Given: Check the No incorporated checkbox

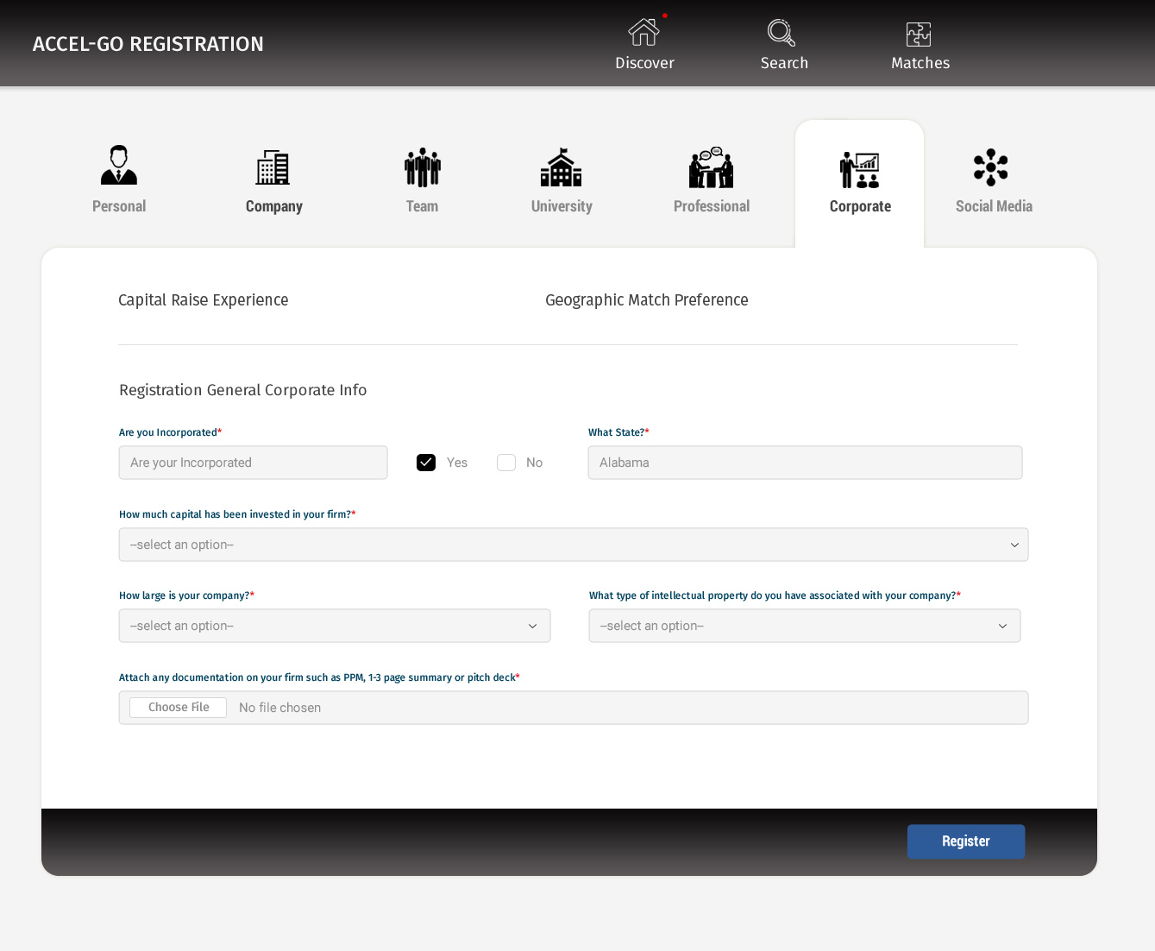Looking at the screenshot, I should click(506, 463).
